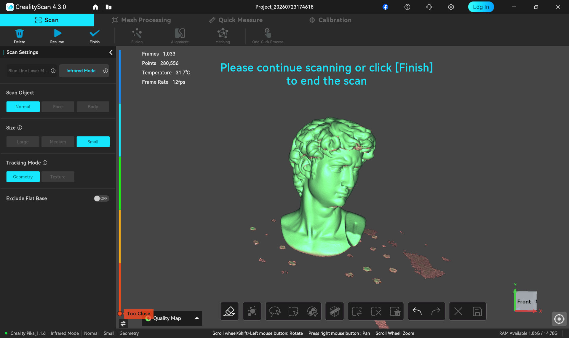Open the Alignment tool
The width and height of the screenshot is (569, 338).
180,33
